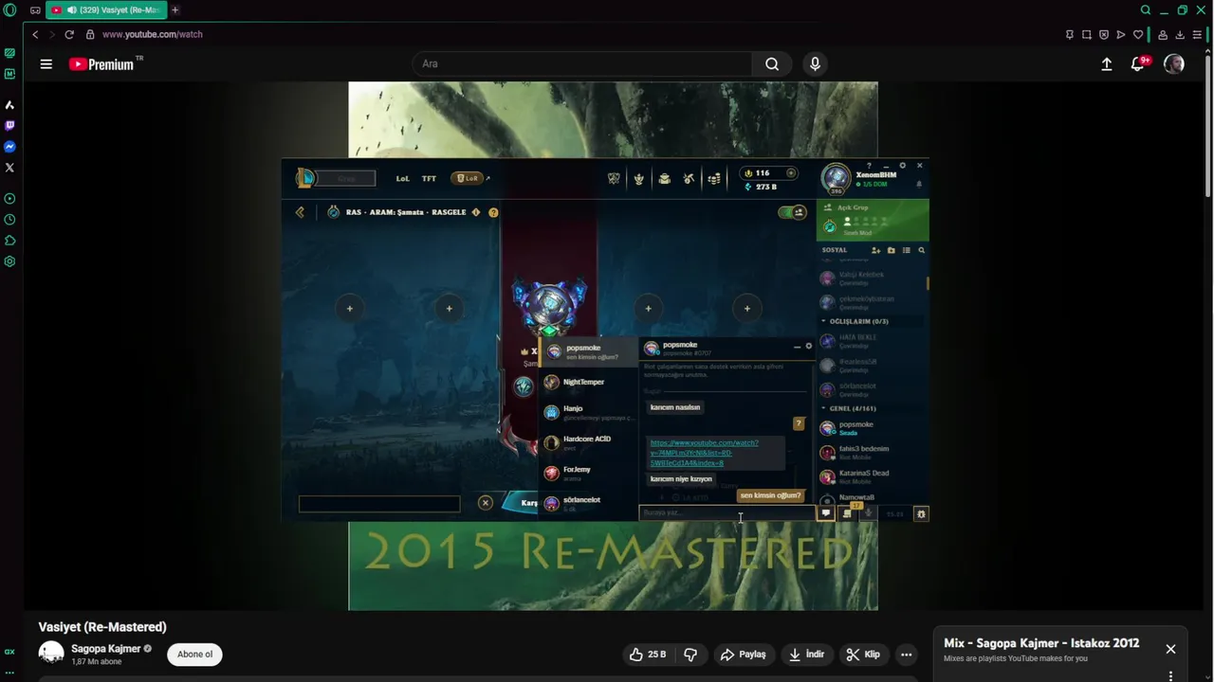The image size is (1214, 682).
Task: Select popsmoke conversation in chat list
Action: point(589,351)
